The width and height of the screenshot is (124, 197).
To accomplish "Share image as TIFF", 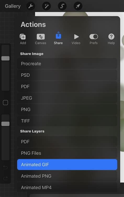I will 67,121.
